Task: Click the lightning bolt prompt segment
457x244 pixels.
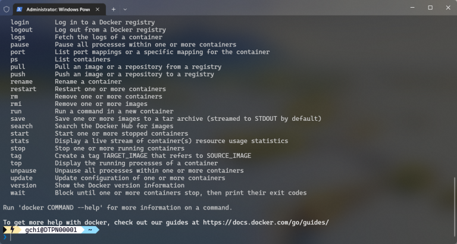Action: (x=12, y=230)
